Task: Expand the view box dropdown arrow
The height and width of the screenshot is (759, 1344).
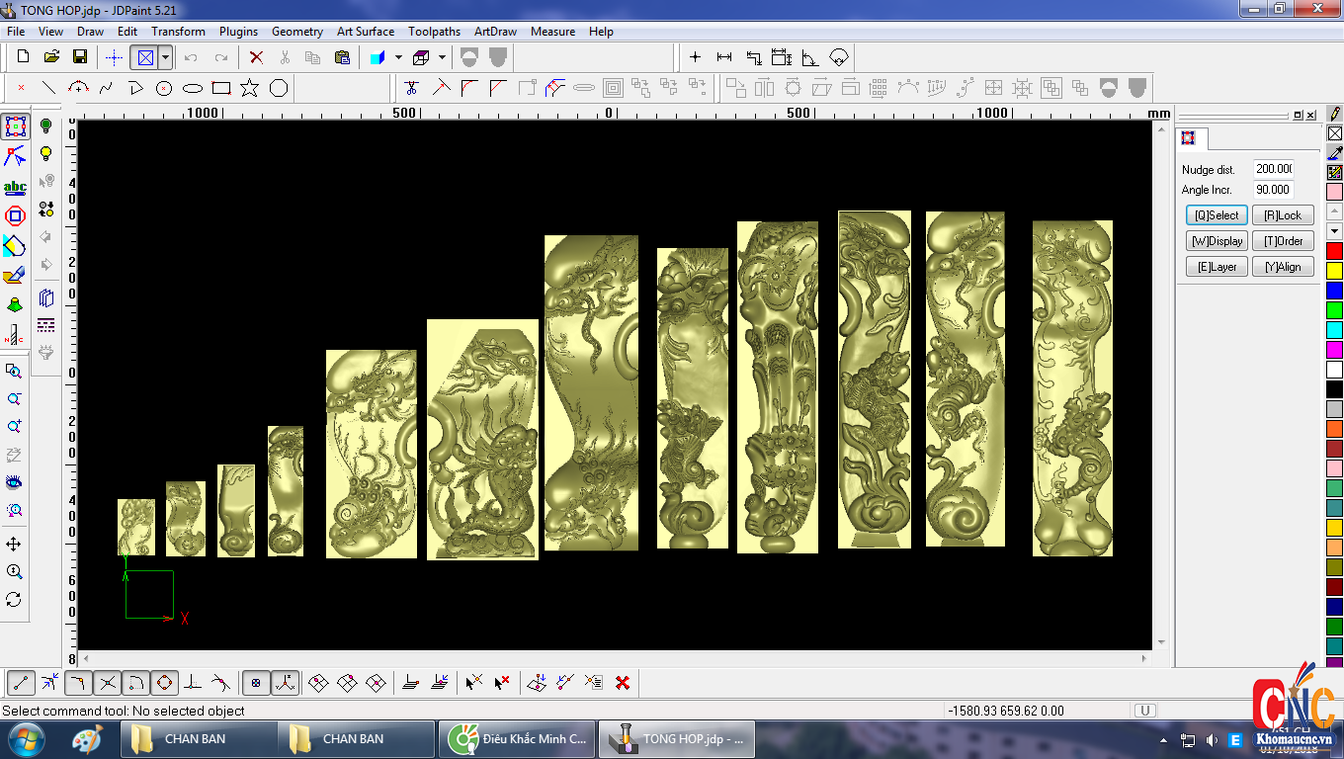Action: [165, 57]
